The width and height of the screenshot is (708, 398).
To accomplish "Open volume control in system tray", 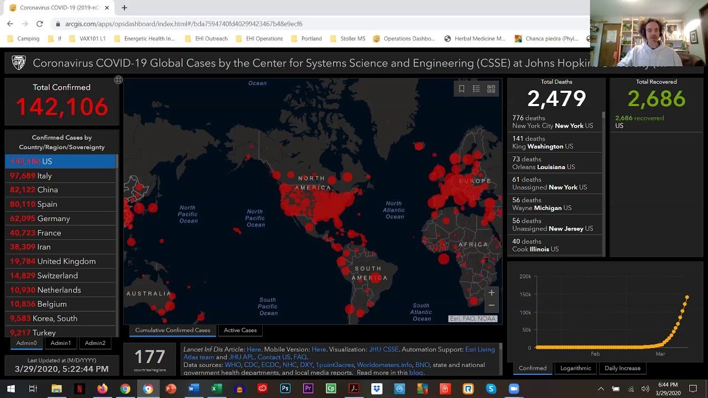I will (x=645, y=389).
